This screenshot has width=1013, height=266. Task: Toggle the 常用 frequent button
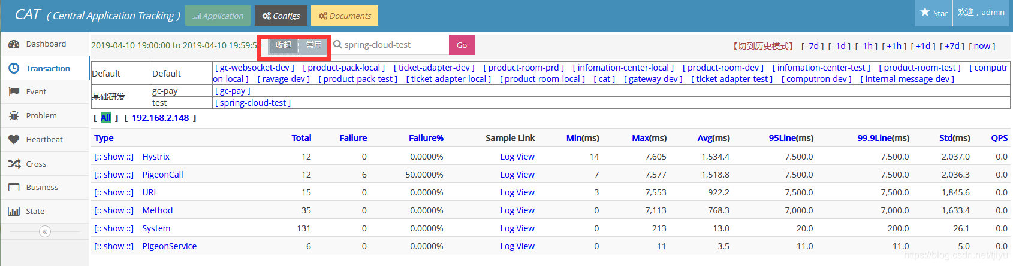[313, 45]
